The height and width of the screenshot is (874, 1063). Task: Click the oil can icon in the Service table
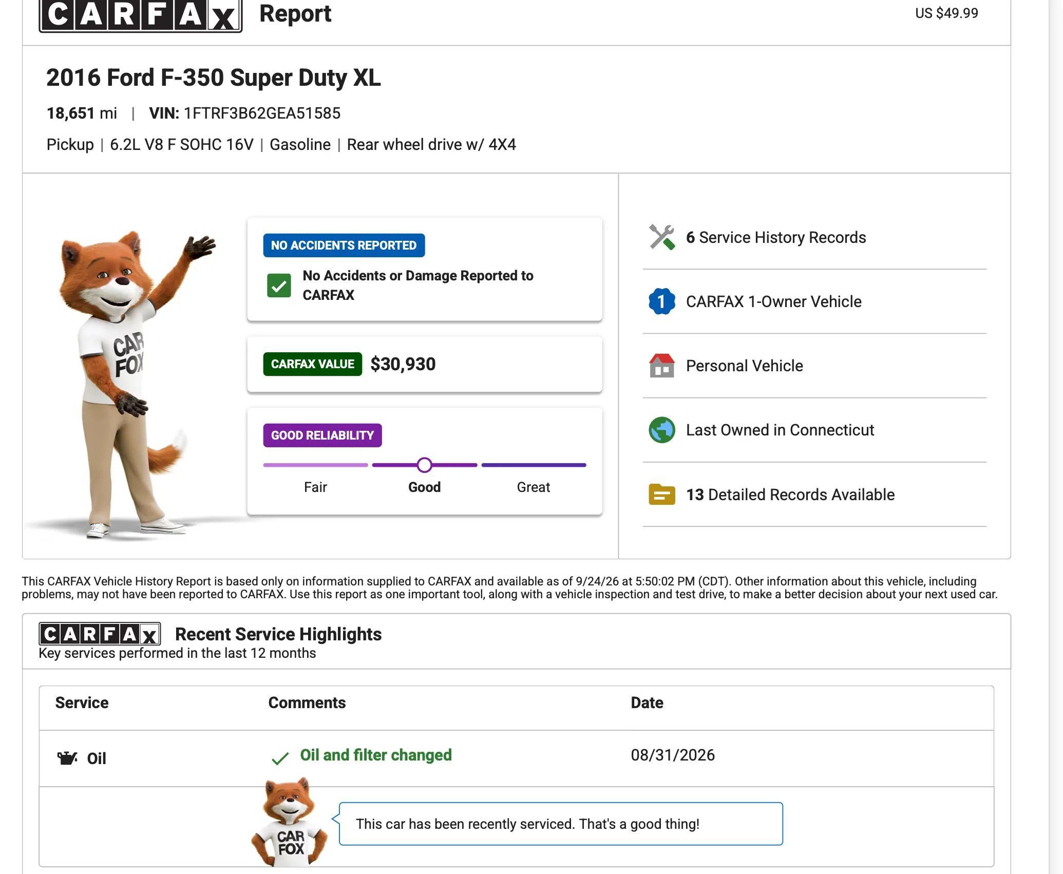(67, 758)
